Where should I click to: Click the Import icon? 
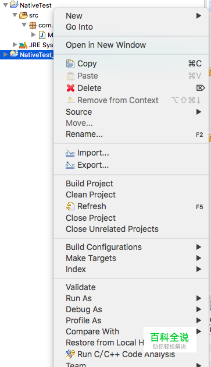pyautogui.click(x=70, y=153)
